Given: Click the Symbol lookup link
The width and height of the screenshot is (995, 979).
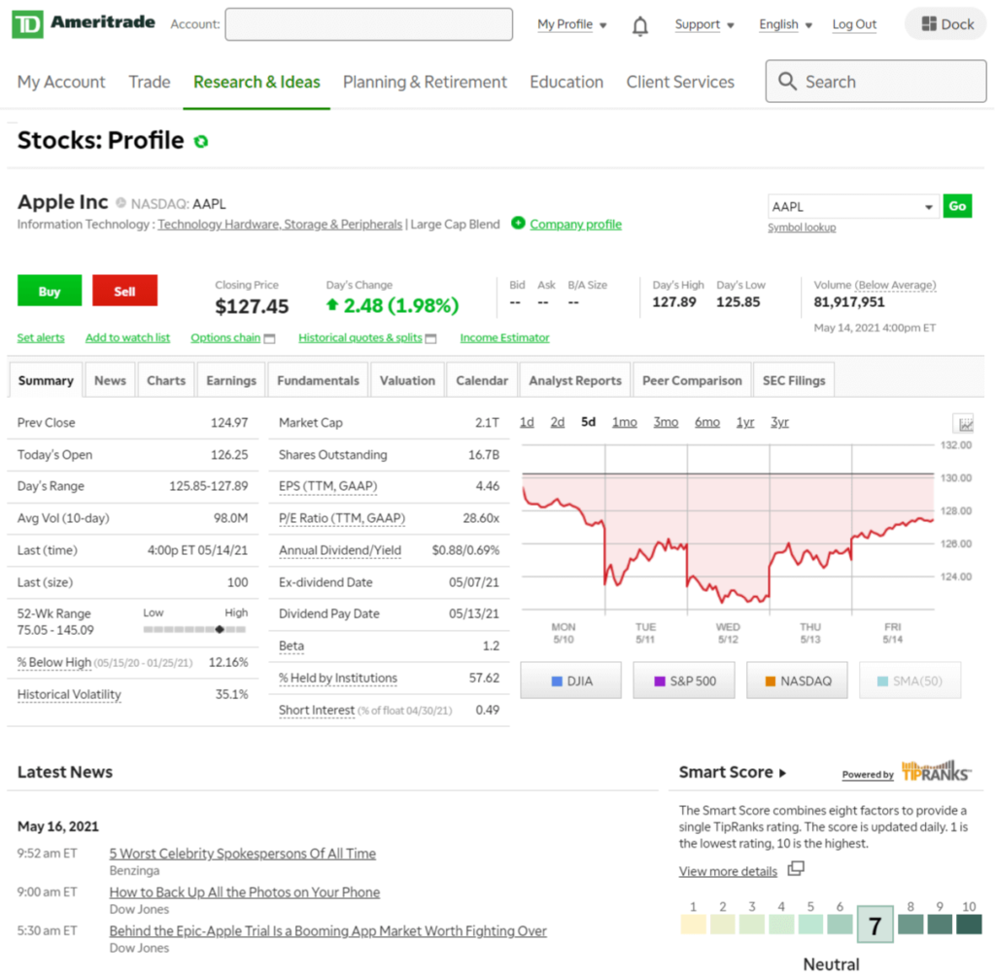Looking at the screenshot, I should 802,227.
